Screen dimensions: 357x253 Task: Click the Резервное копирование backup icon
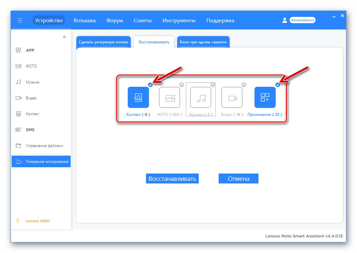point(19,162)
